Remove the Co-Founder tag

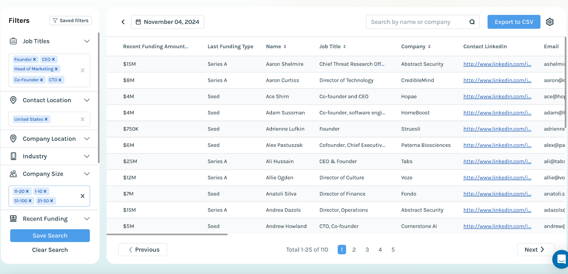coord(42,80)
